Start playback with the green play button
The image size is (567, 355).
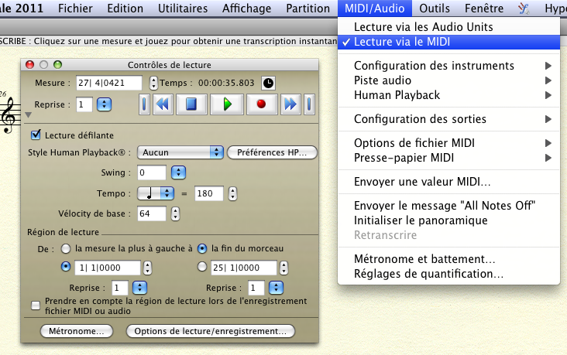point(227,104)
